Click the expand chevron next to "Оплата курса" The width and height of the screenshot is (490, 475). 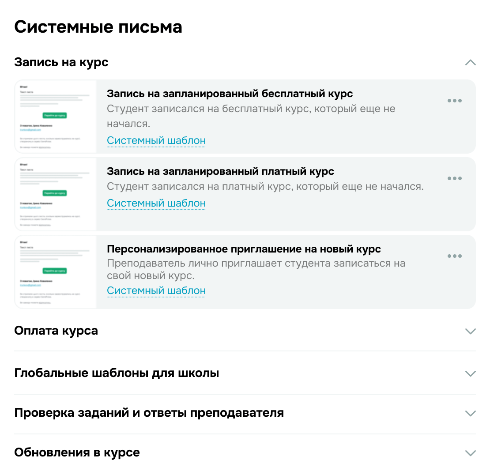coord(471,331)
